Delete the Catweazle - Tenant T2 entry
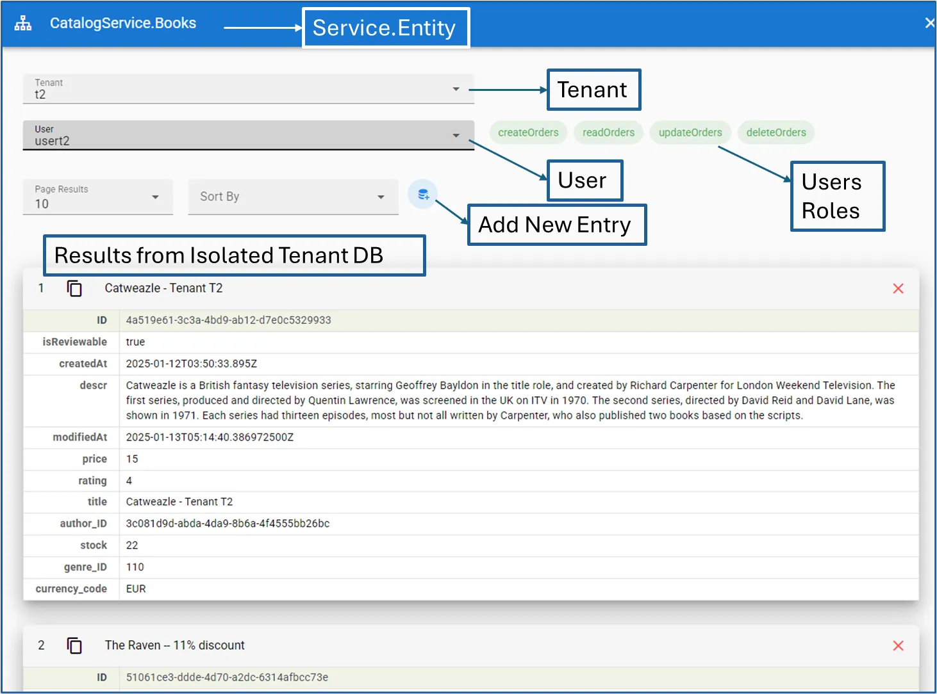 click(898, 289)
